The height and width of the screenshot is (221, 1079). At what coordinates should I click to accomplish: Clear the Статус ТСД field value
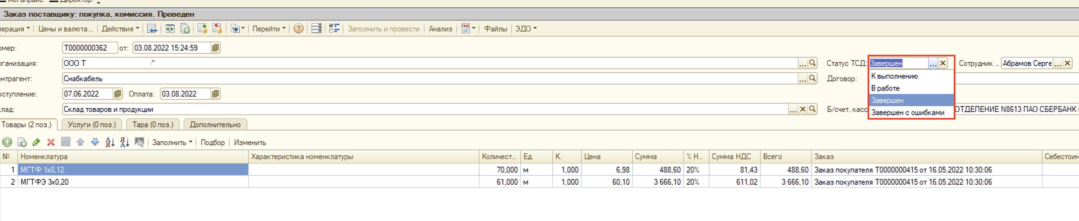click(x=943, y=63)
